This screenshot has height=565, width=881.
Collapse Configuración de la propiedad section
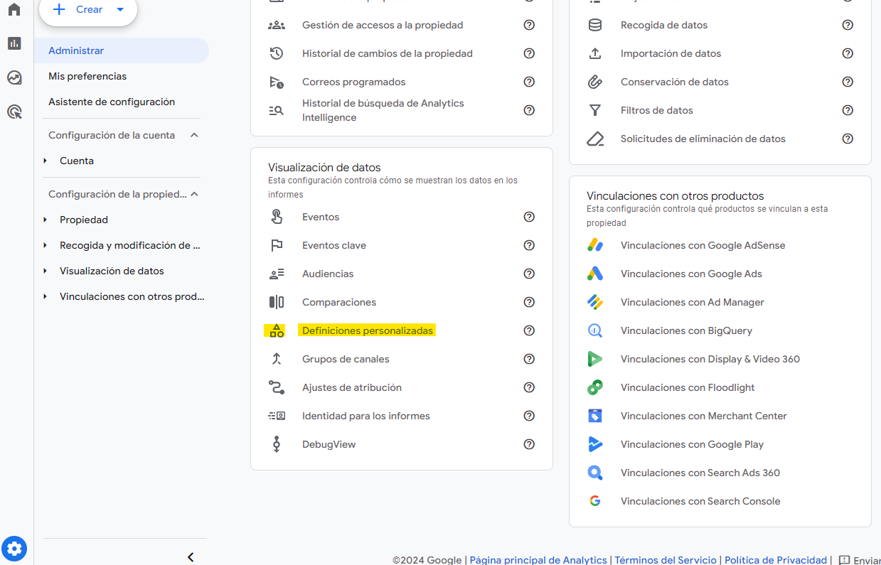pos(194,194)
